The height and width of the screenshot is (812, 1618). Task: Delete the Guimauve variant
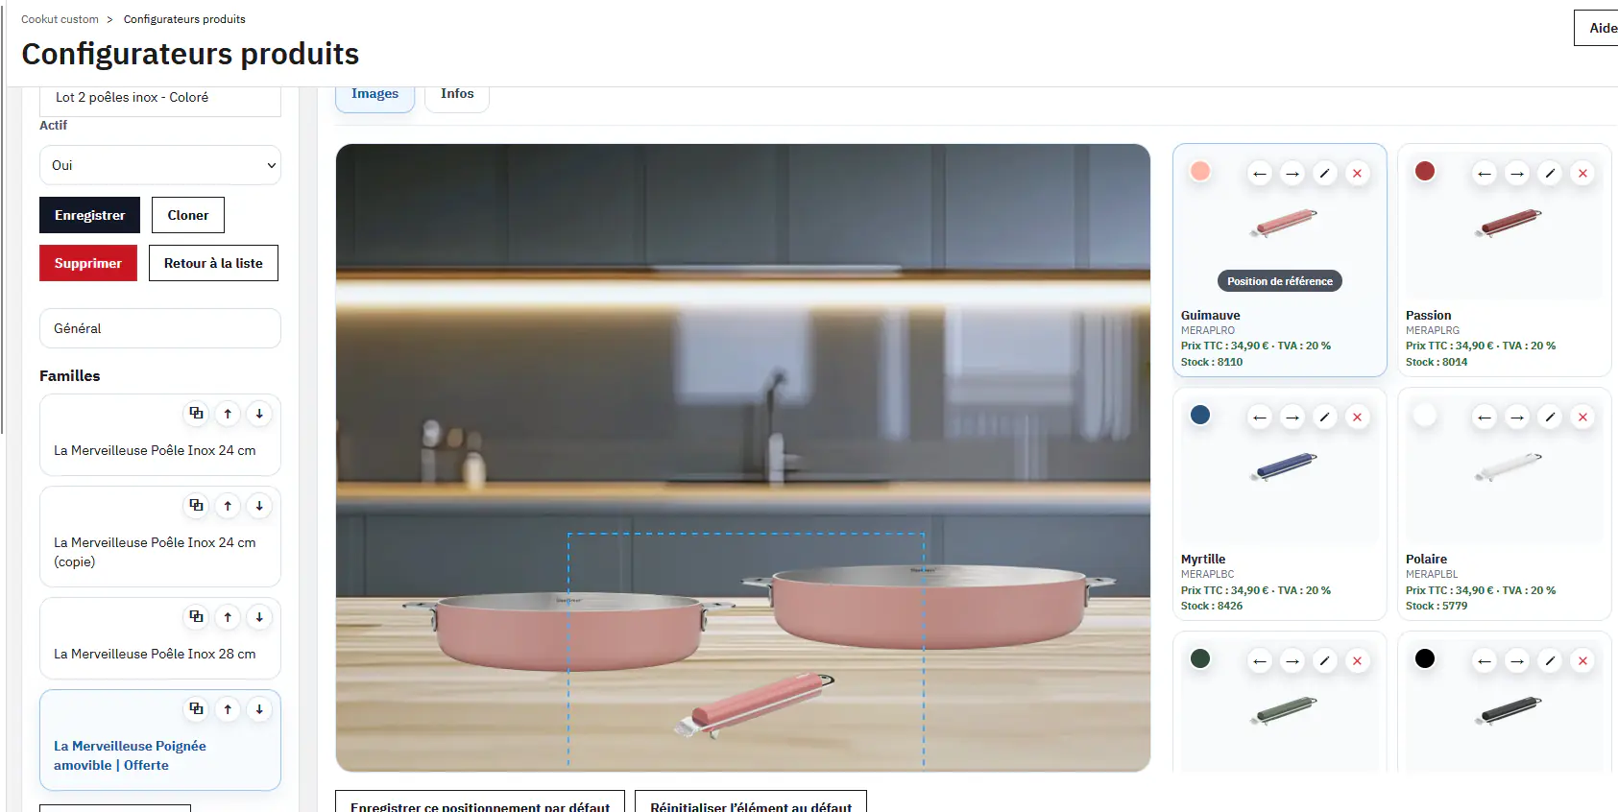tap(1357, 174)
